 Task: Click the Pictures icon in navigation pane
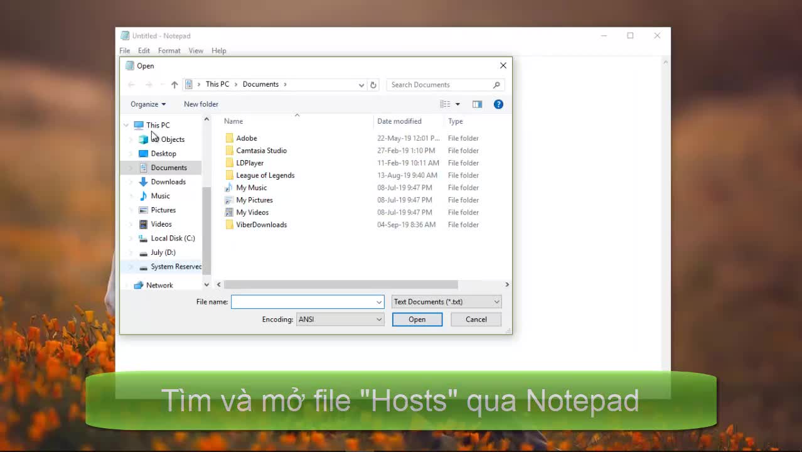point(143,210)
